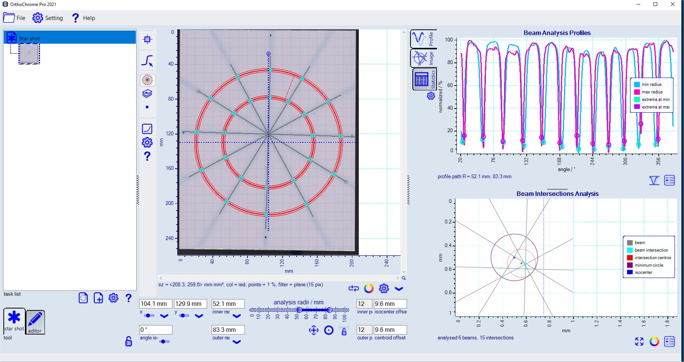Select the star shot beam analysis tool
The width and height of the screenshot is (684, 362).
coord(147,80)
